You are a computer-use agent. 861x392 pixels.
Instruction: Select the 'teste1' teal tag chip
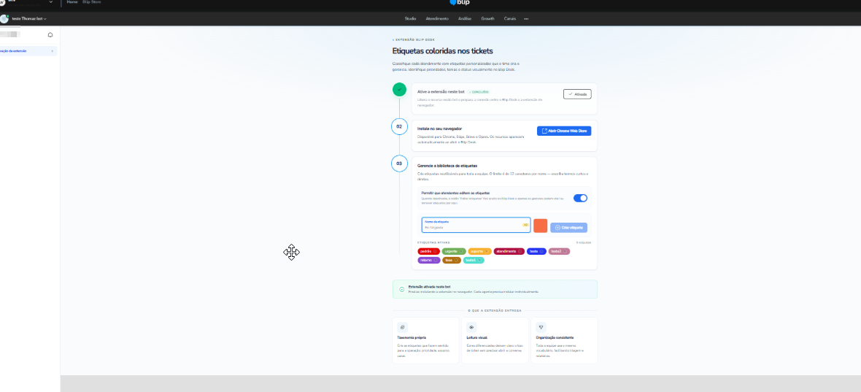[474, 260]
